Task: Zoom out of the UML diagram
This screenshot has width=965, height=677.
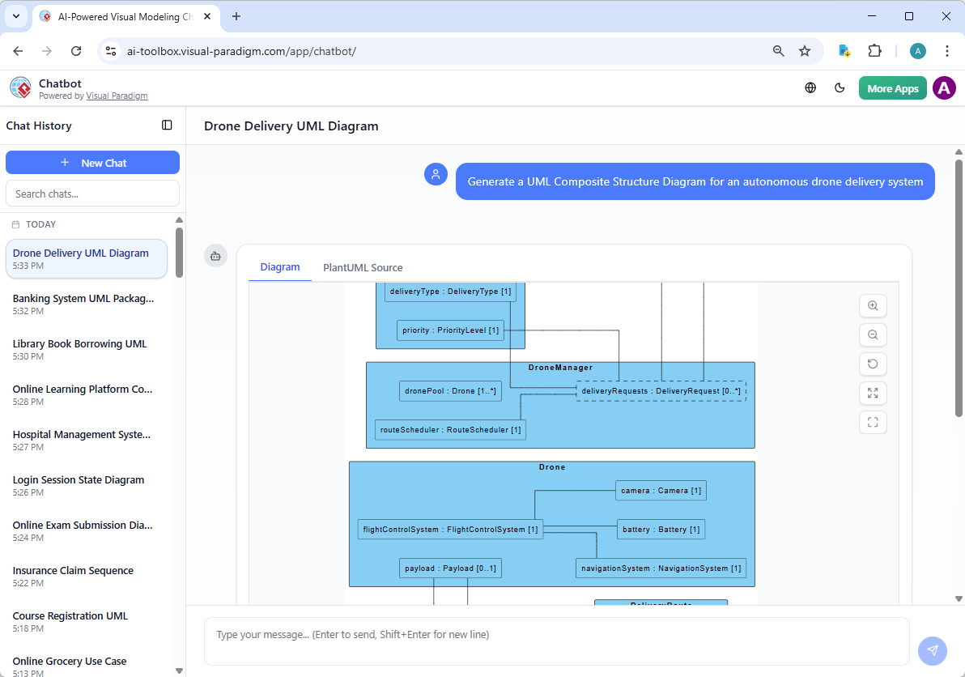Action: pos(873,334)
